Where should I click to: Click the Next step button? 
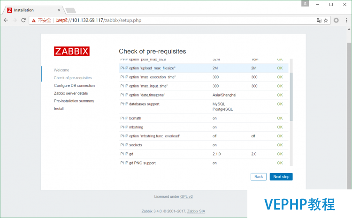pos(281,177)
